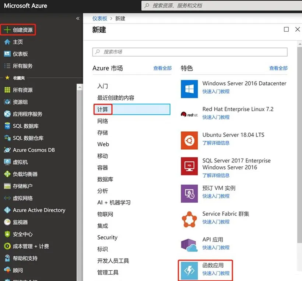Image resolution: width=302 pixels, height=281 pixels.
Task: Click the Azure Cosmos DB planet icon
Action: coord(7,150)
